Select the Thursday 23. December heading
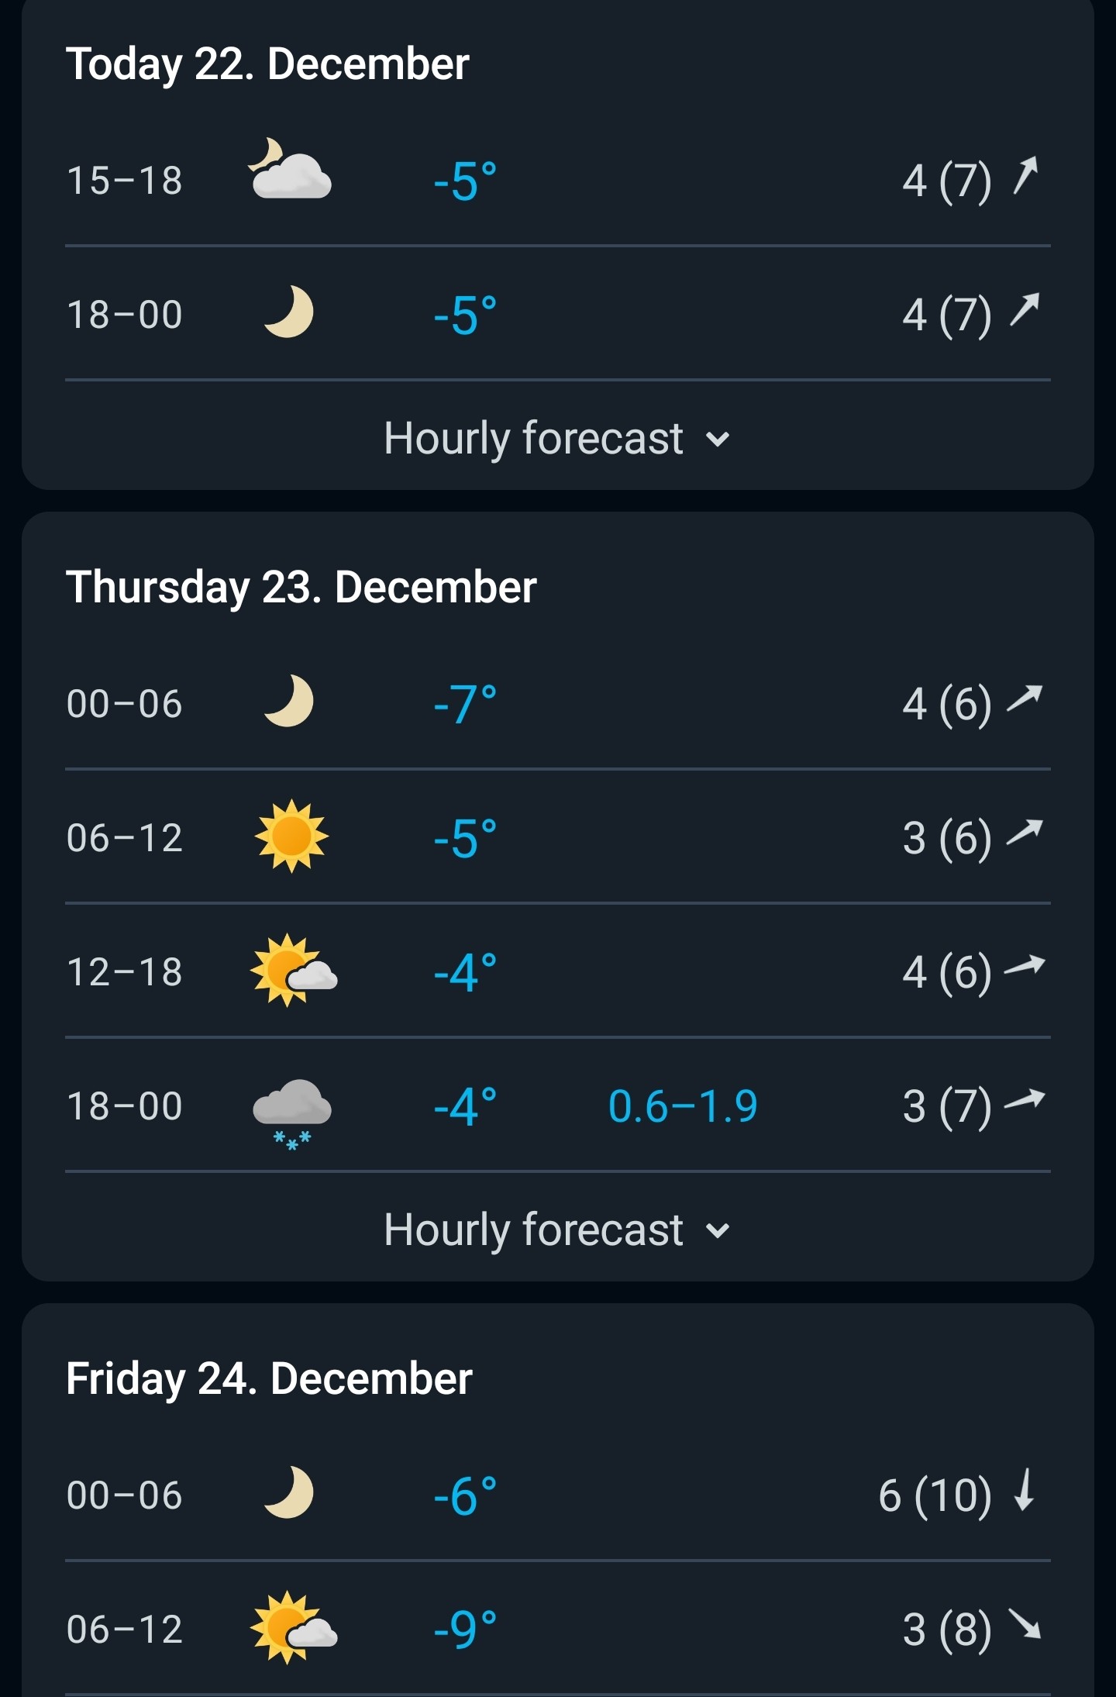Viewport: 1116px width, 1697px height. [x=301, y=587]
